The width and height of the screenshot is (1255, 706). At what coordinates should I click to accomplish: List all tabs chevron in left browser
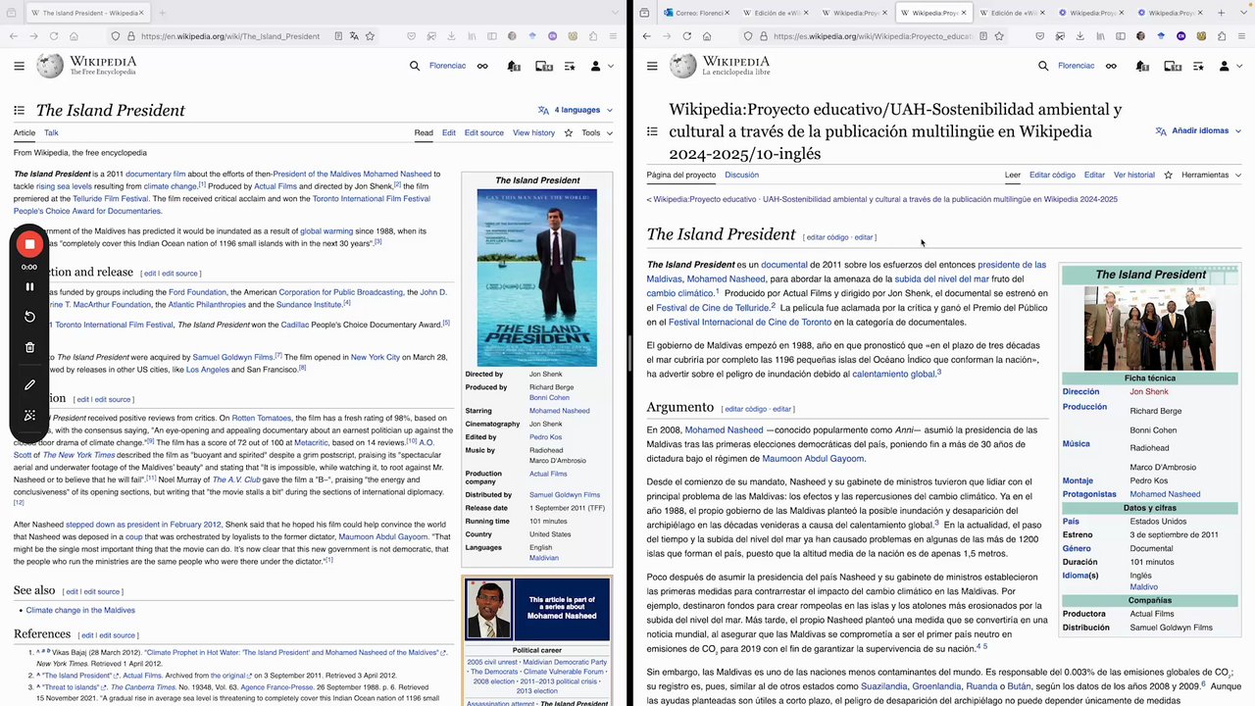(614, 13)
